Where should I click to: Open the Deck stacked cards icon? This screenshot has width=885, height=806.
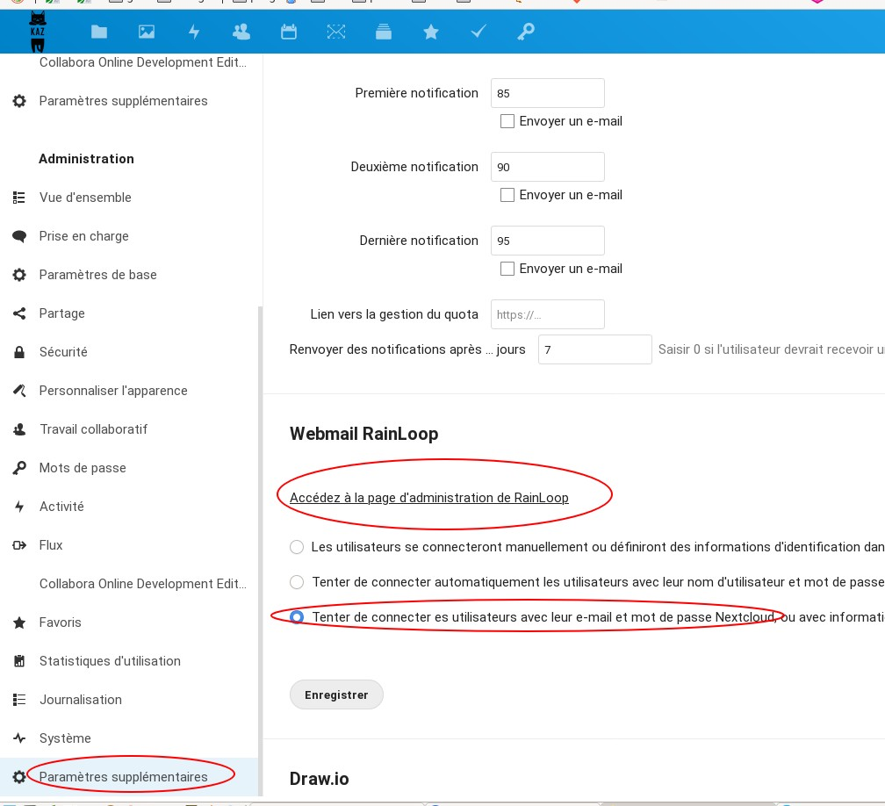coord(383,32)
